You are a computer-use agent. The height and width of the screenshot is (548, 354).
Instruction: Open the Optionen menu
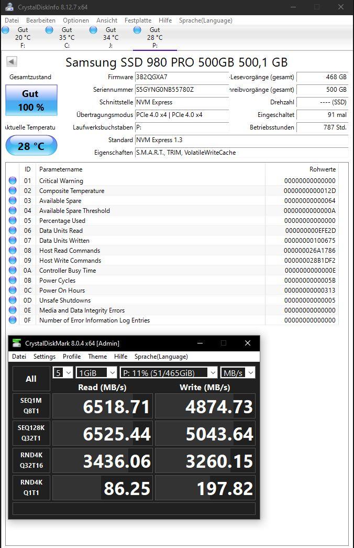point(76,20)
